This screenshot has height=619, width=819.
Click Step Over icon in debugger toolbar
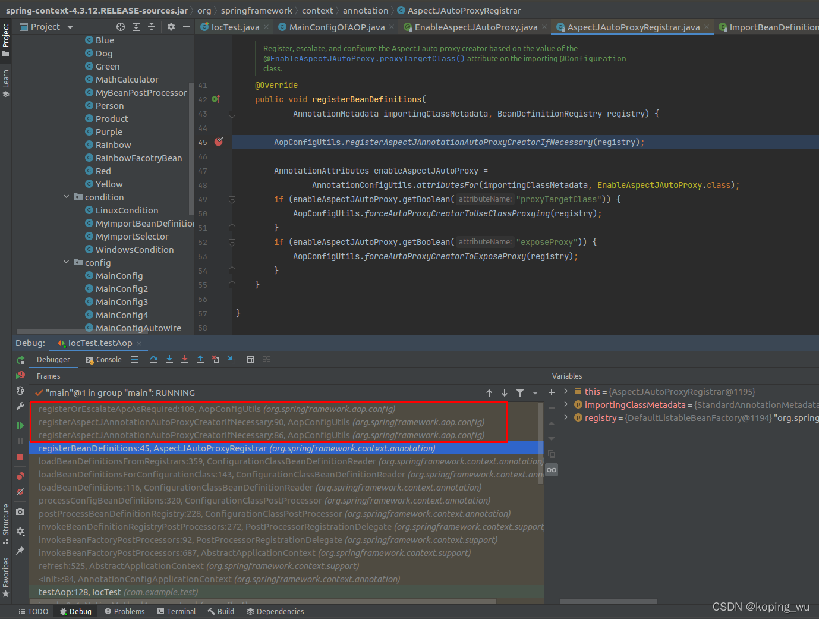coord(154,359)
